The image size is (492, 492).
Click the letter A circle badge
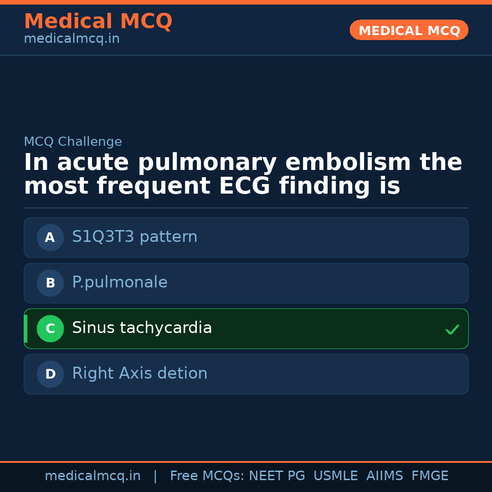click(x=50, y=237)
